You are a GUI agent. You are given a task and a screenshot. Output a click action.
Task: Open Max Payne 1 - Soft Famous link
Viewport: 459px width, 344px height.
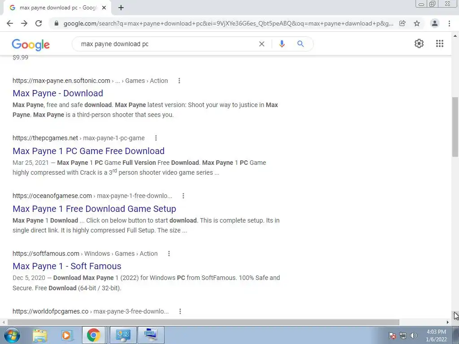click(x=67, y=266)
